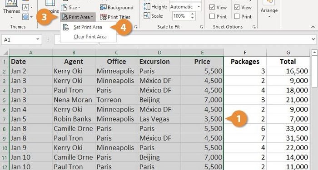Select the Total cell 21,000
Screen dimensions: 318x170
pyautogui.click(x=288, y=100)
